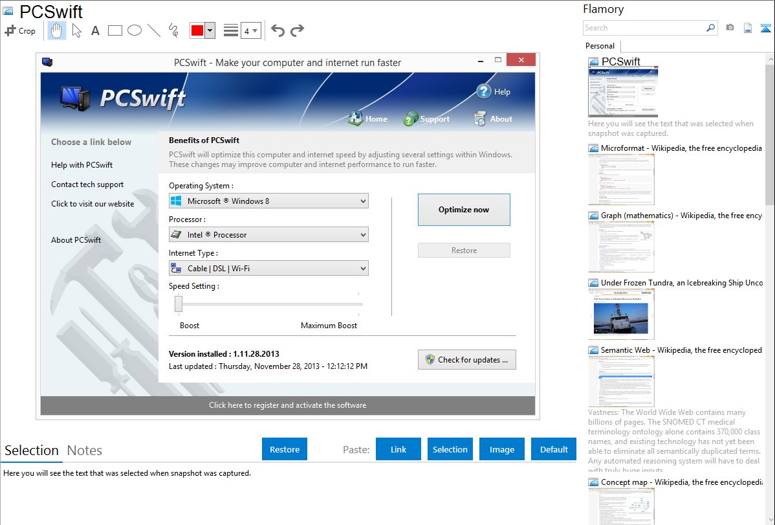Viewport: 775px width, 525px height.
Task: Capture a snapshot with the camera icon
Action: (730, 28)
